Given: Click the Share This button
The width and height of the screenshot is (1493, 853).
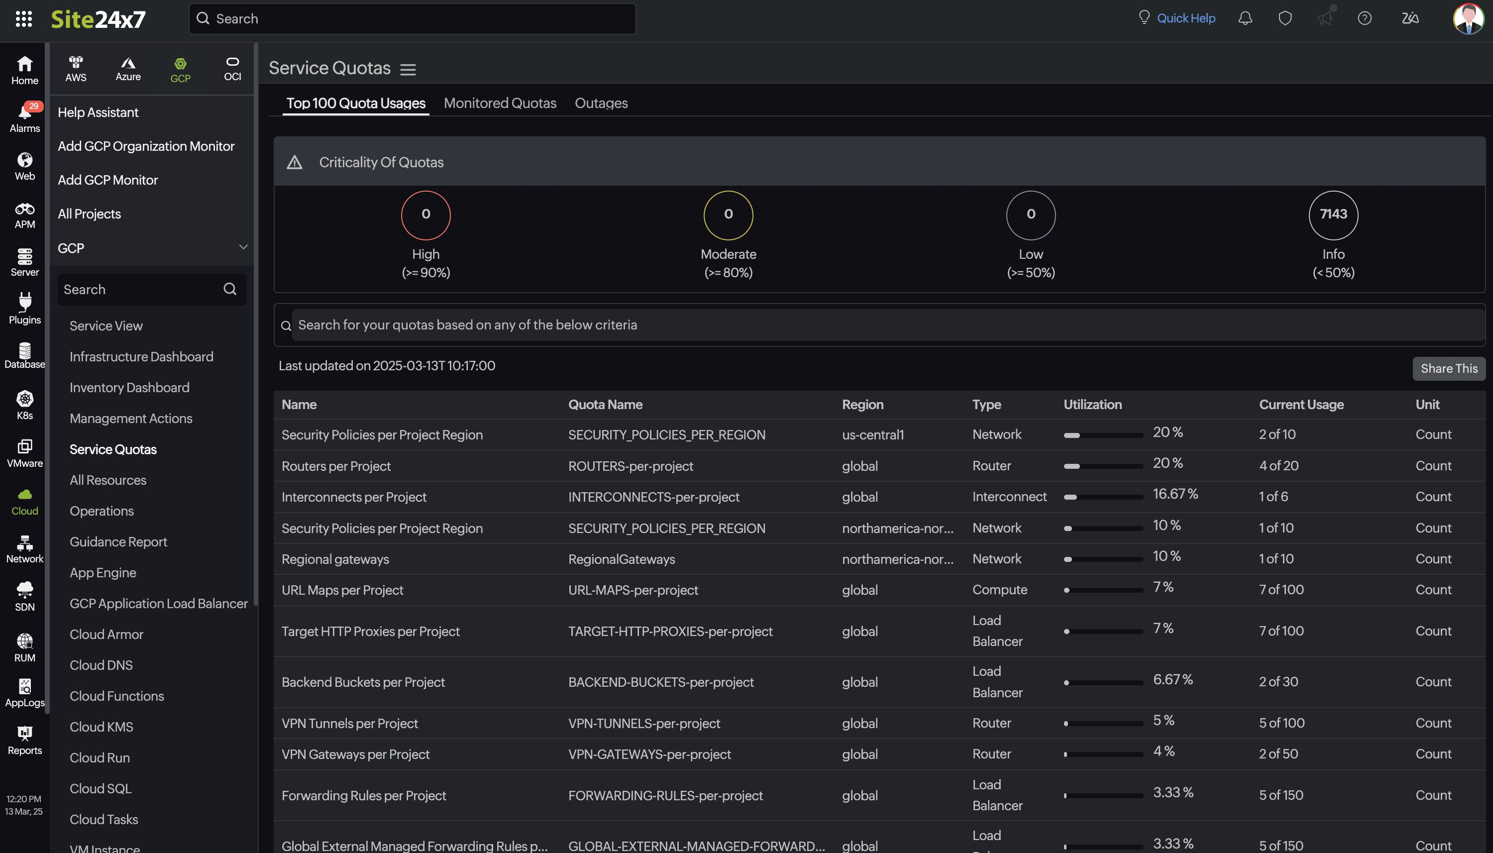Looking at the screenshot, I should click(x=1449, y=368).
